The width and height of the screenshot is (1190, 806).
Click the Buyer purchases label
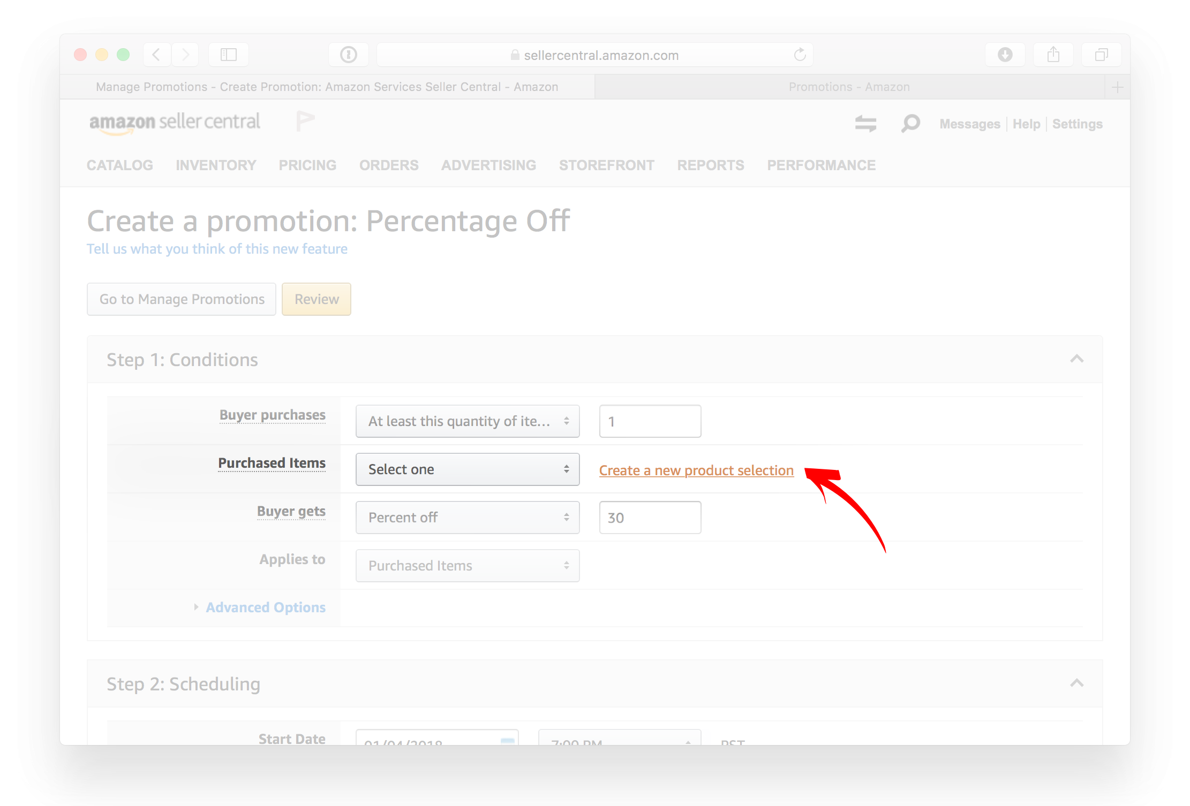273,415
